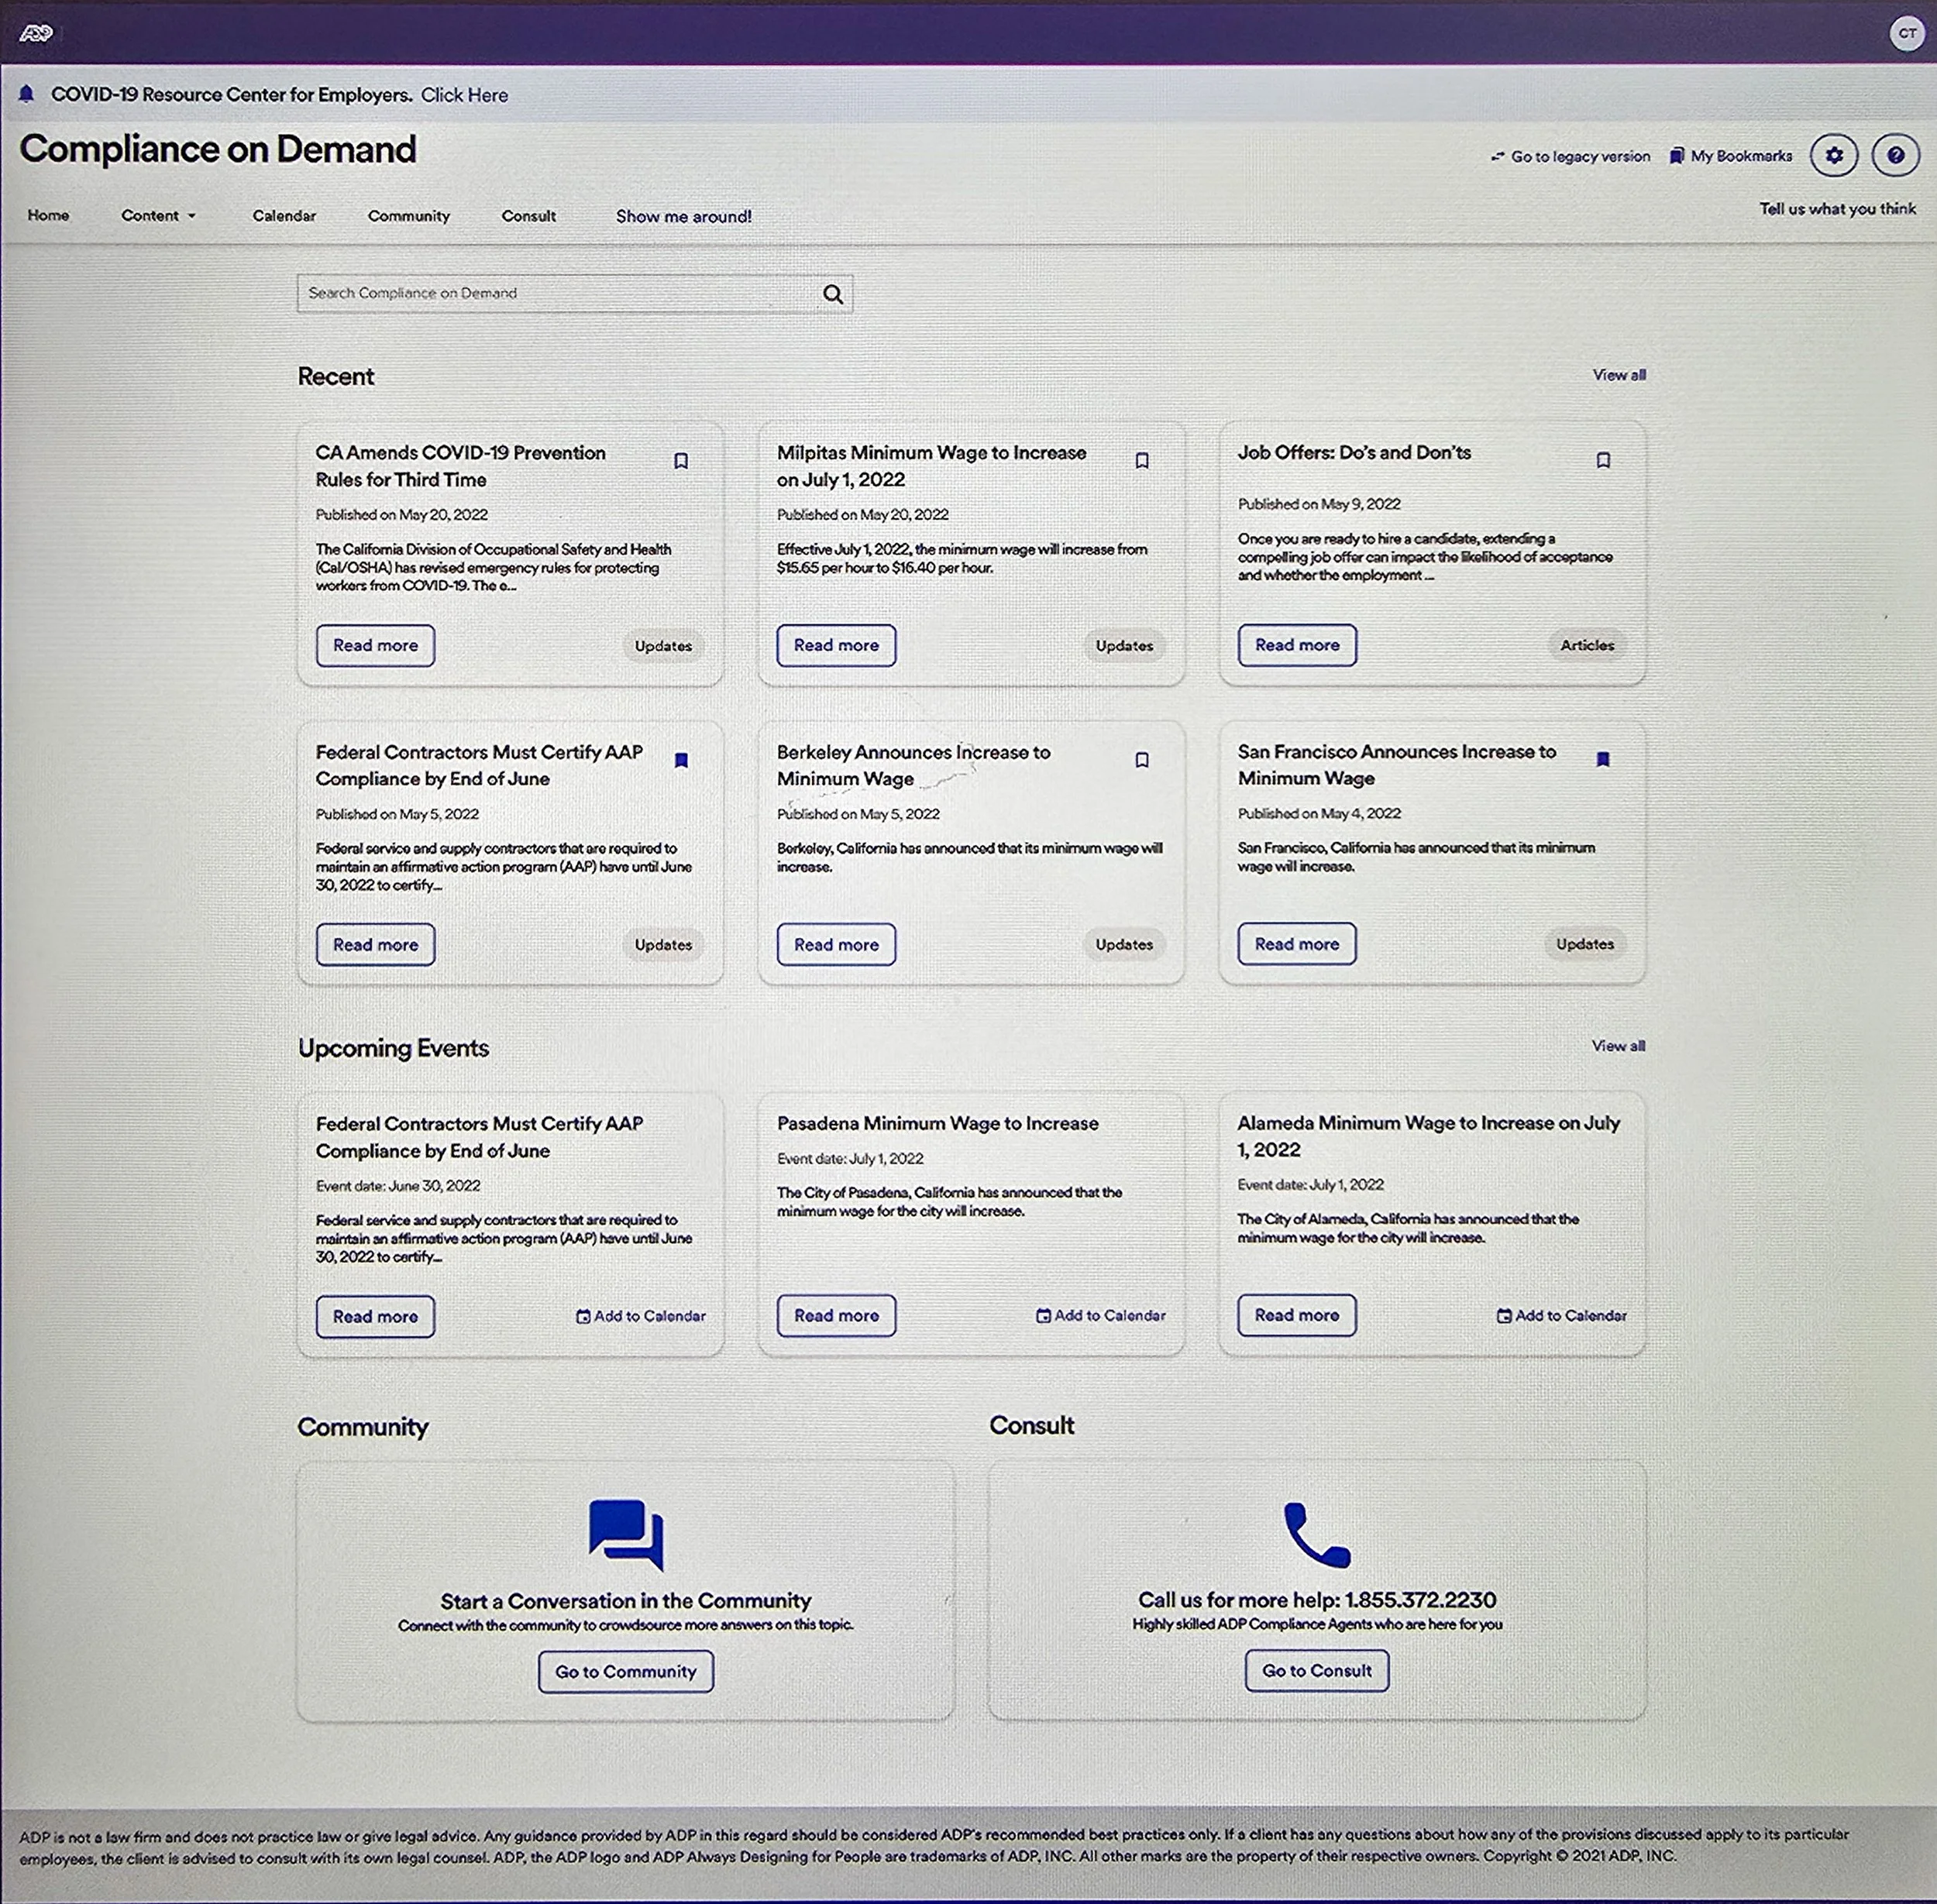The height and width of the screenshot is (1904, 1937).
Task: Read more about Job Offers article
Action: tap(1297, 645)
